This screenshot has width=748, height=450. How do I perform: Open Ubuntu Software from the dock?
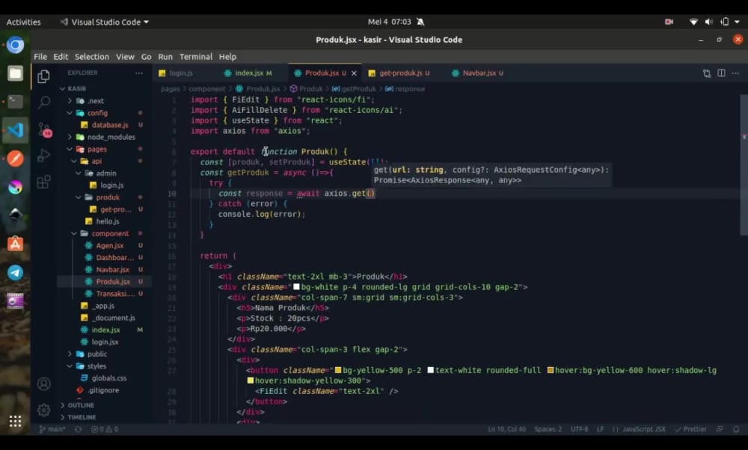coord(15,244)
